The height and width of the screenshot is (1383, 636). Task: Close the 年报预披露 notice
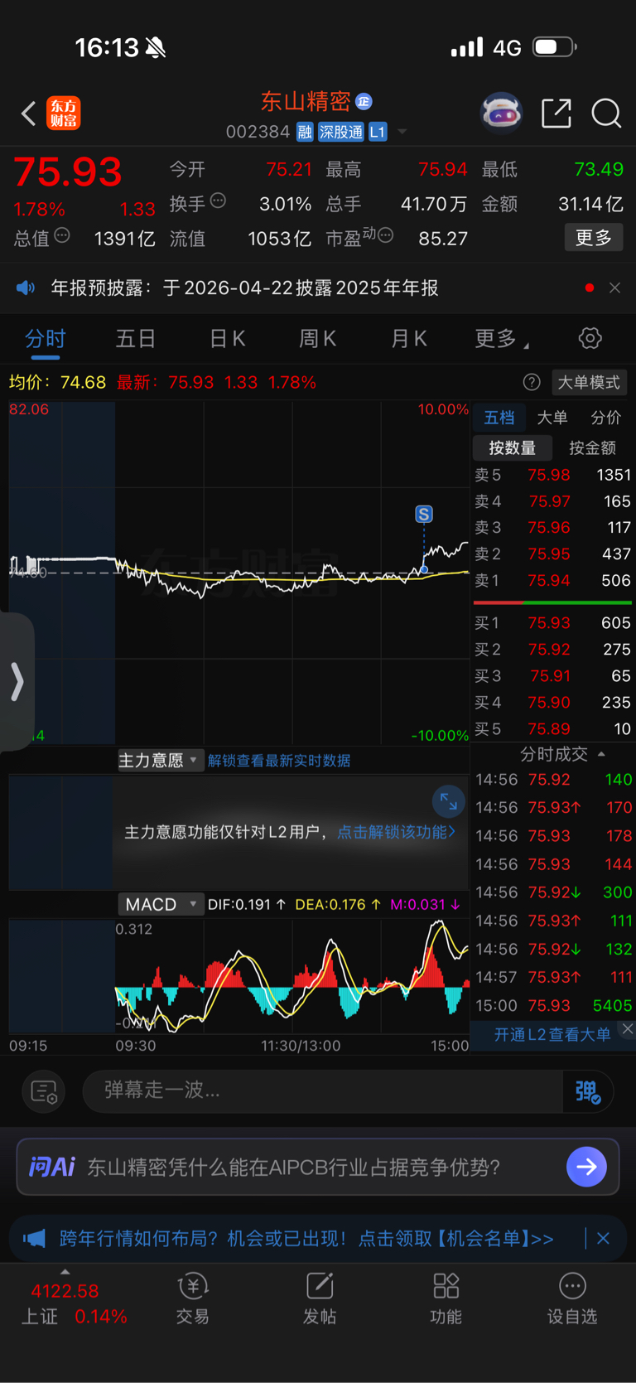click(x=614, y=288)
